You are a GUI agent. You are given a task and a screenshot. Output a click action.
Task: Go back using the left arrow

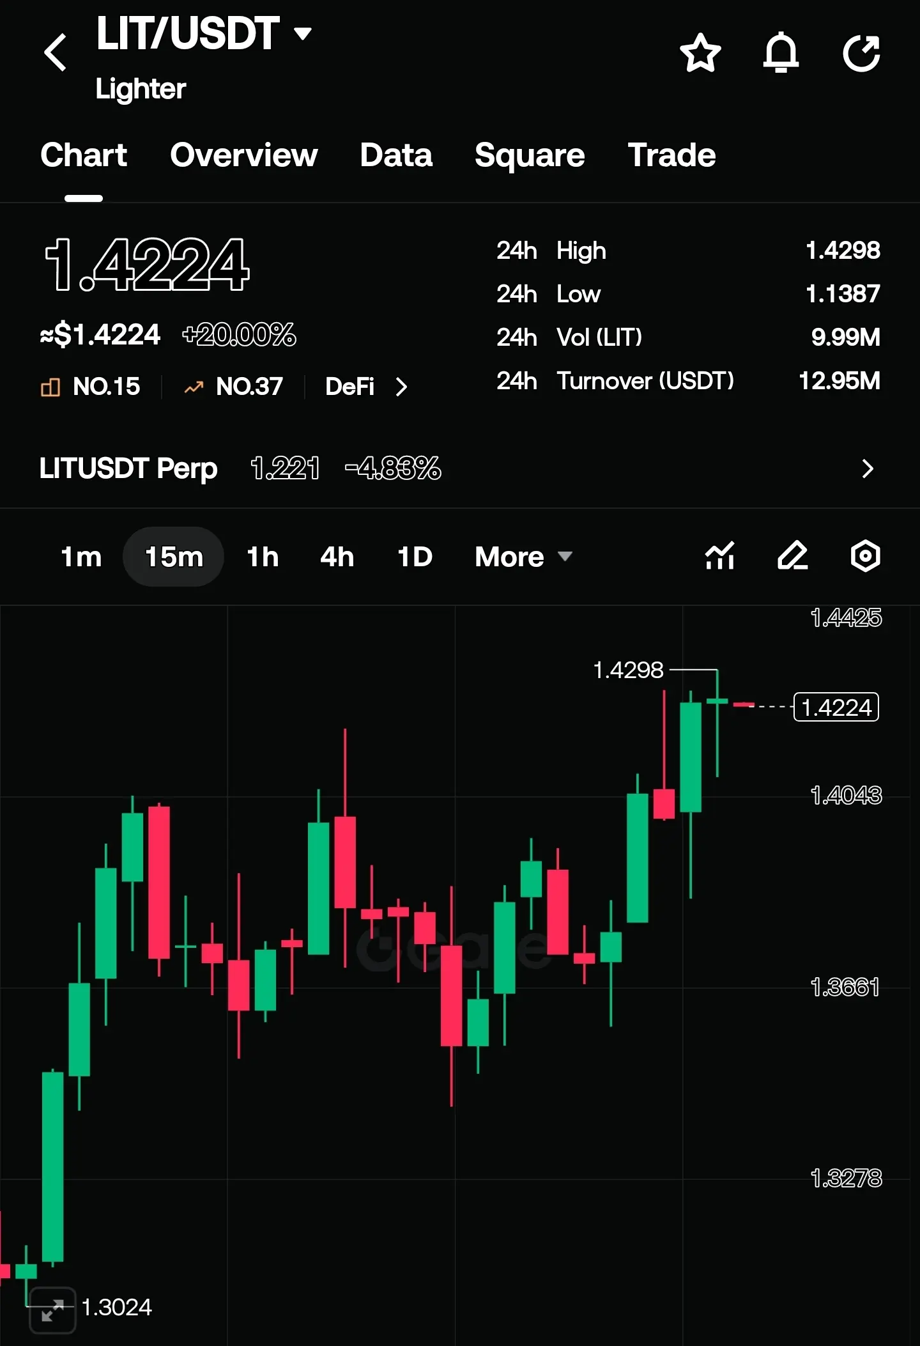pos(56,52)
